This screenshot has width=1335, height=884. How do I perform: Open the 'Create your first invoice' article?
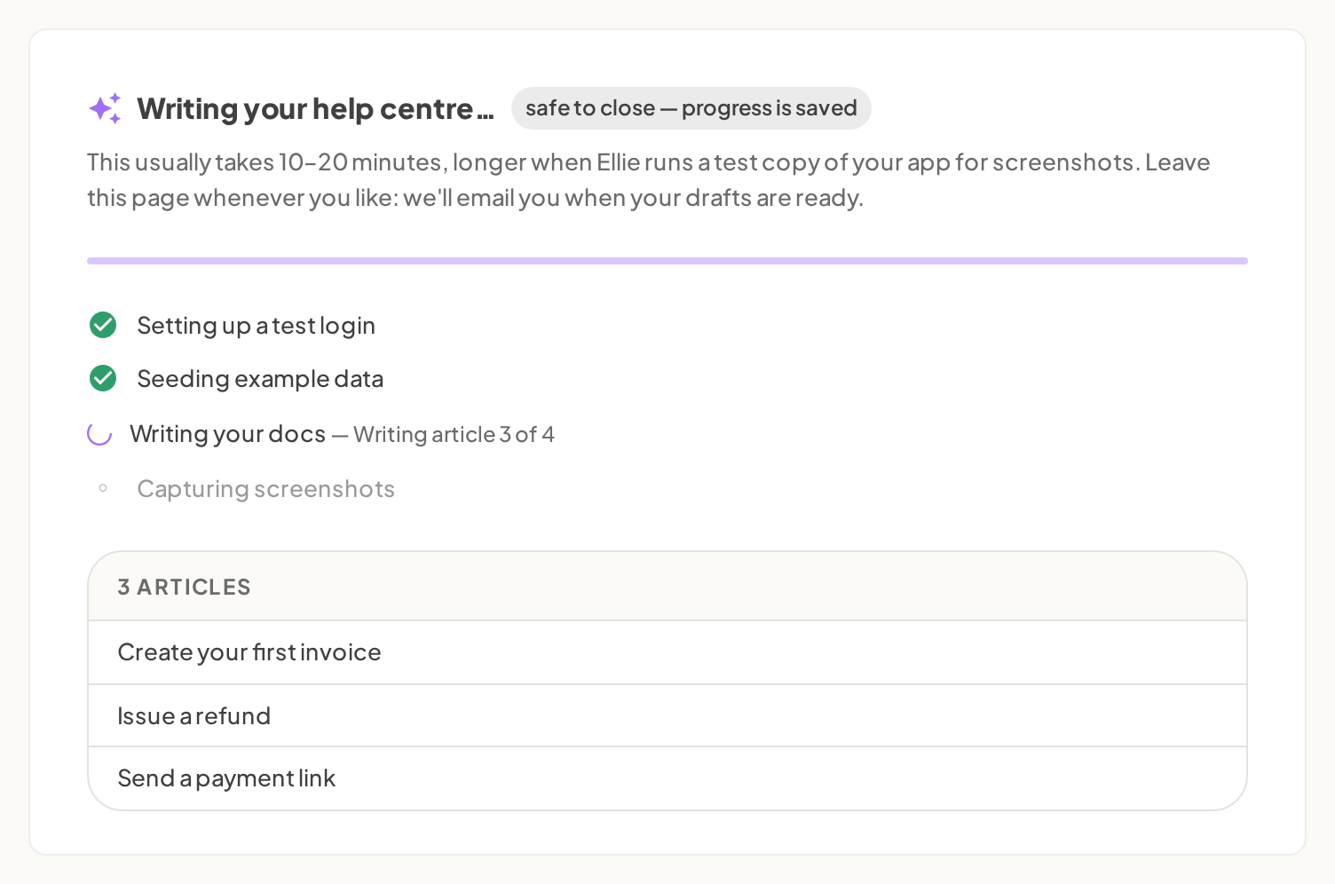pyautogui.click(x=667, y=652)
